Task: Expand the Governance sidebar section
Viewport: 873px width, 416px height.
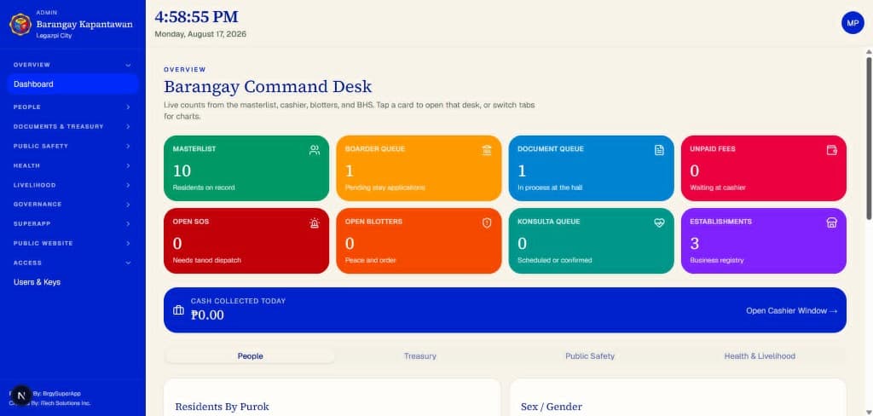Action: [72, 205]
